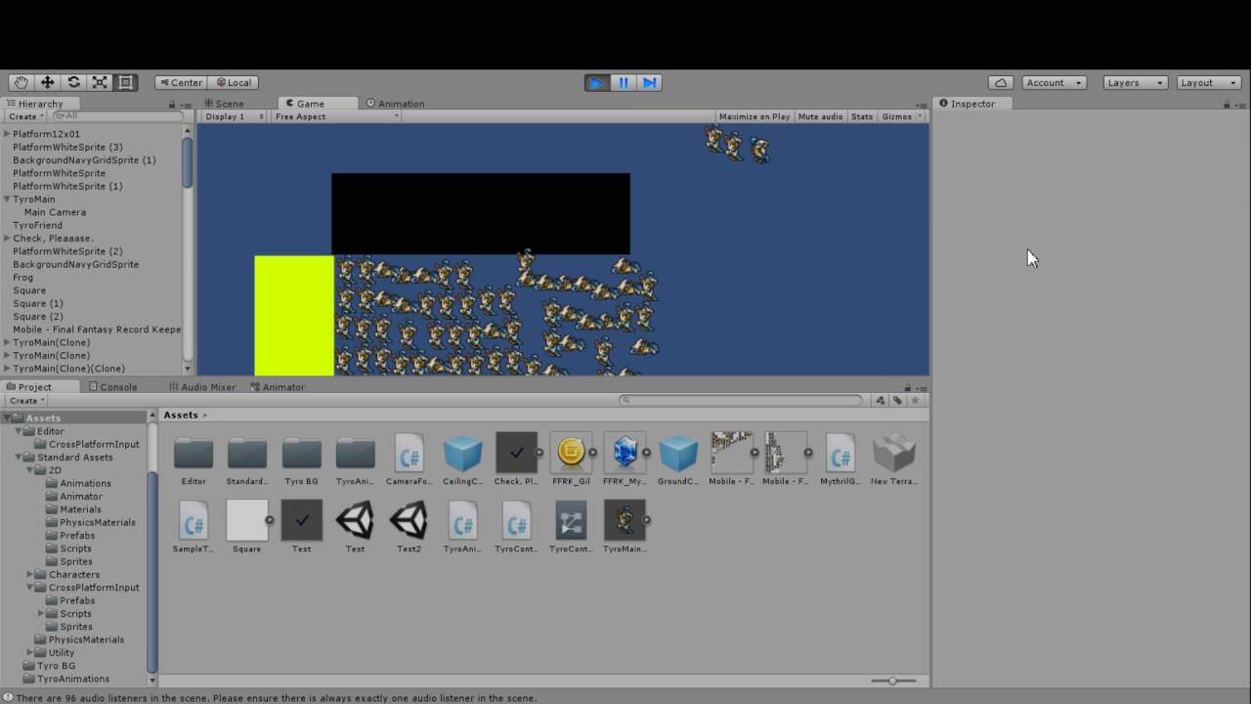Select the GroundC... prefab cube
The height and width of the screenshot is (704, 1251).
677,460
